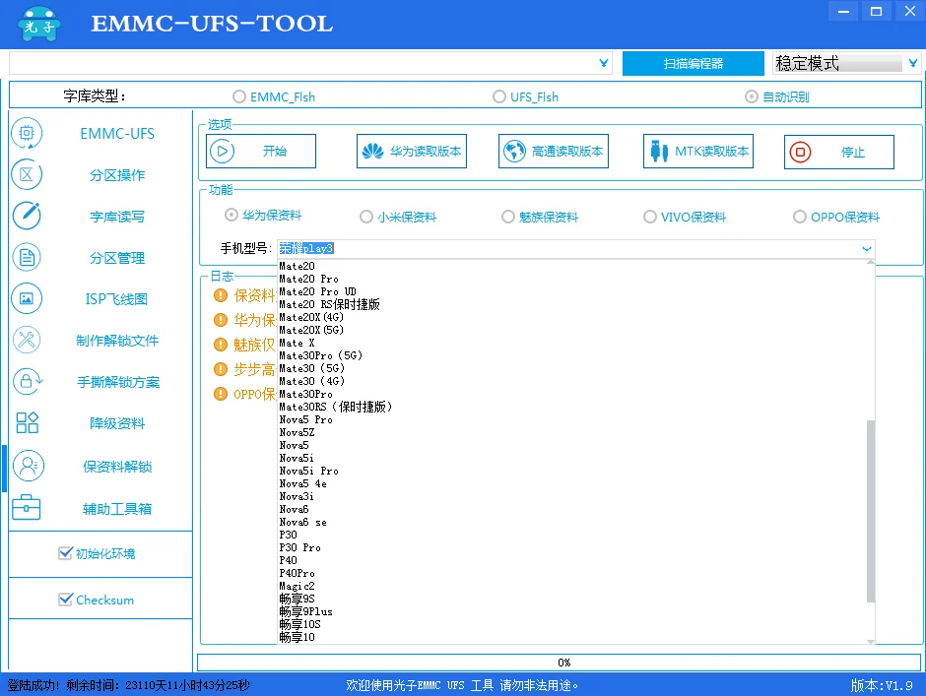This screenshot has height=696, width=926.
Task: Toggle the 初始化环境 checkbox
Action: 66,553
